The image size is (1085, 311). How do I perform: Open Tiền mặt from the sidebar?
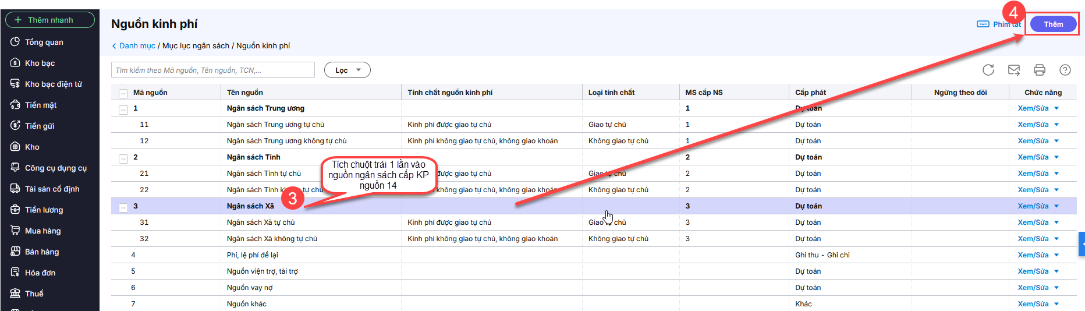40,105
